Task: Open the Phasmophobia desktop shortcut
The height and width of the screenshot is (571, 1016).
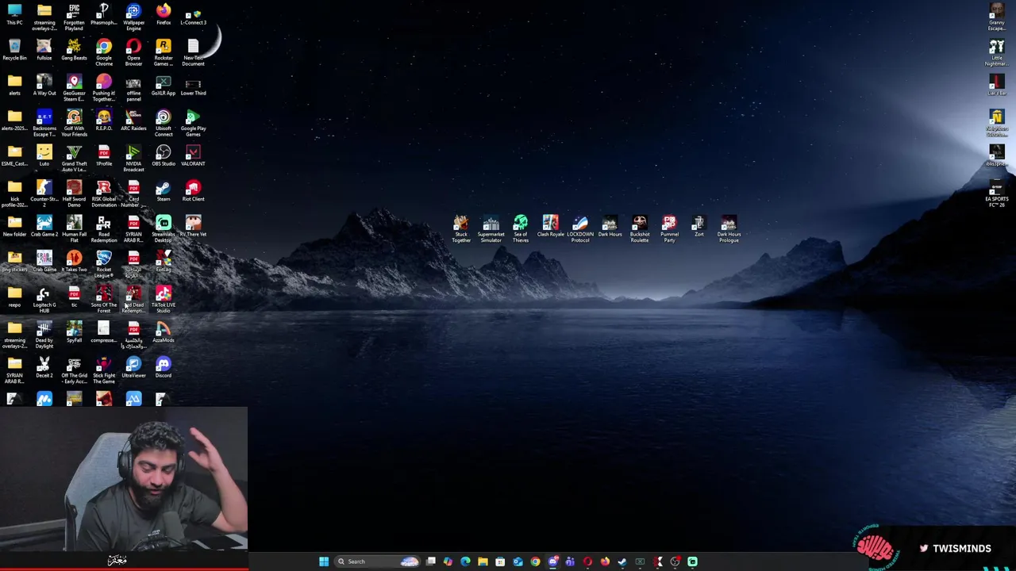Action: [104, 14]
